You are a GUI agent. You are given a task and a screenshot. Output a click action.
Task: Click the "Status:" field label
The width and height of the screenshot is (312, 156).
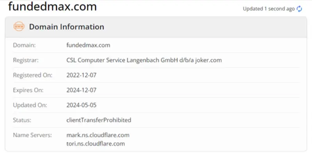pos(22,120)
